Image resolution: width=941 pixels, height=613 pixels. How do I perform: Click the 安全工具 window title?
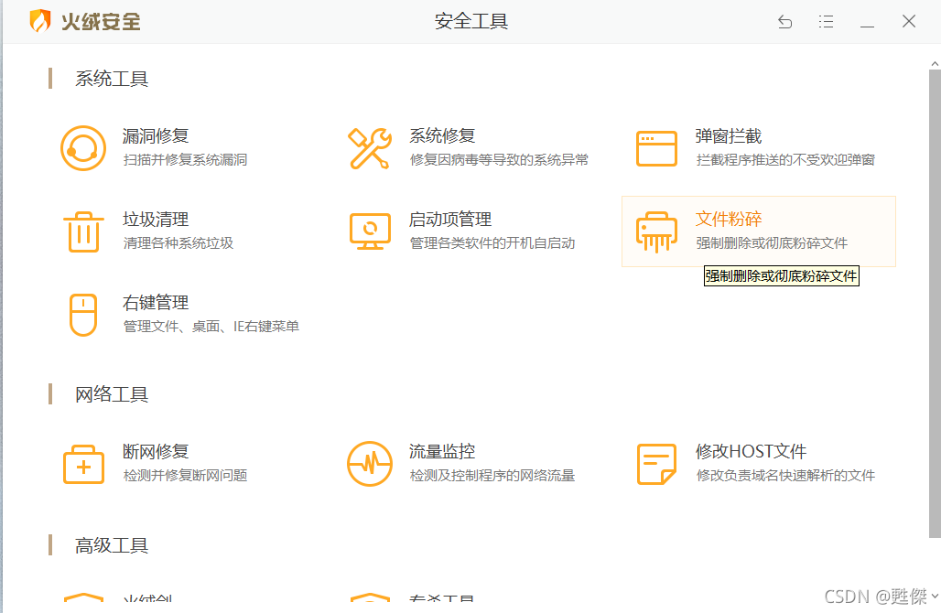pyautogui.click(x=471, y=22)
